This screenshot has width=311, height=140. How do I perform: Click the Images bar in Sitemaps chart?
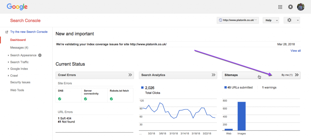[x=241, y=116]
